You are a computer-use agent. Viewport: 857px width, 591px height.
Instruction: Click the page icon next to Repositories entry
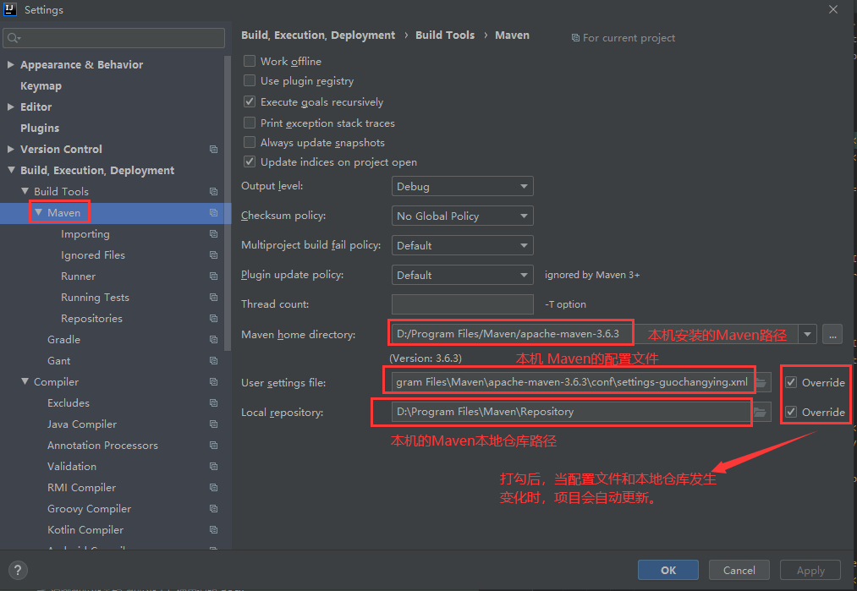coord(214,318)
